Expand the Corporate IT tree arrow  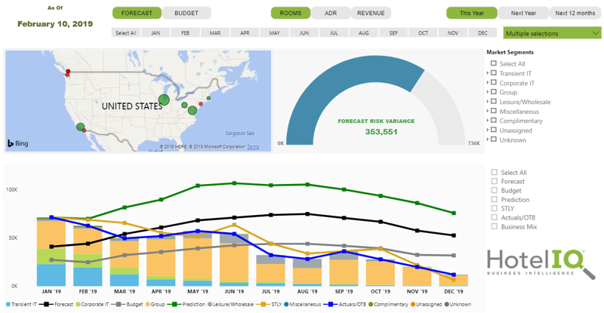pyautogui.click(x=488, y=82)
